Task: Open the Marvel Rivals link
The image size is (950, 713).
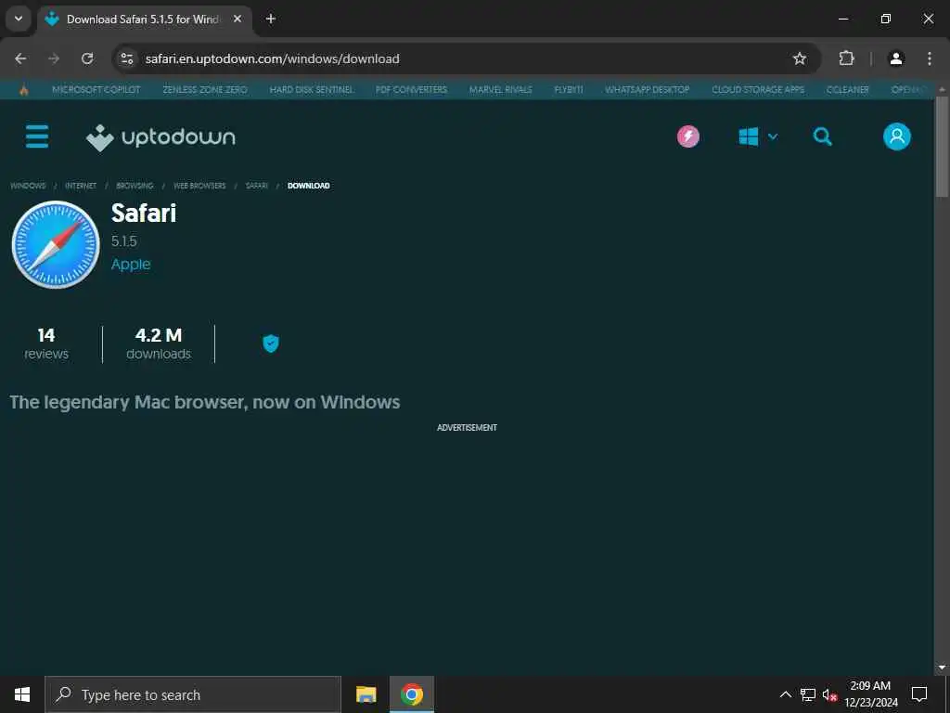Action: tap(500, 90)
